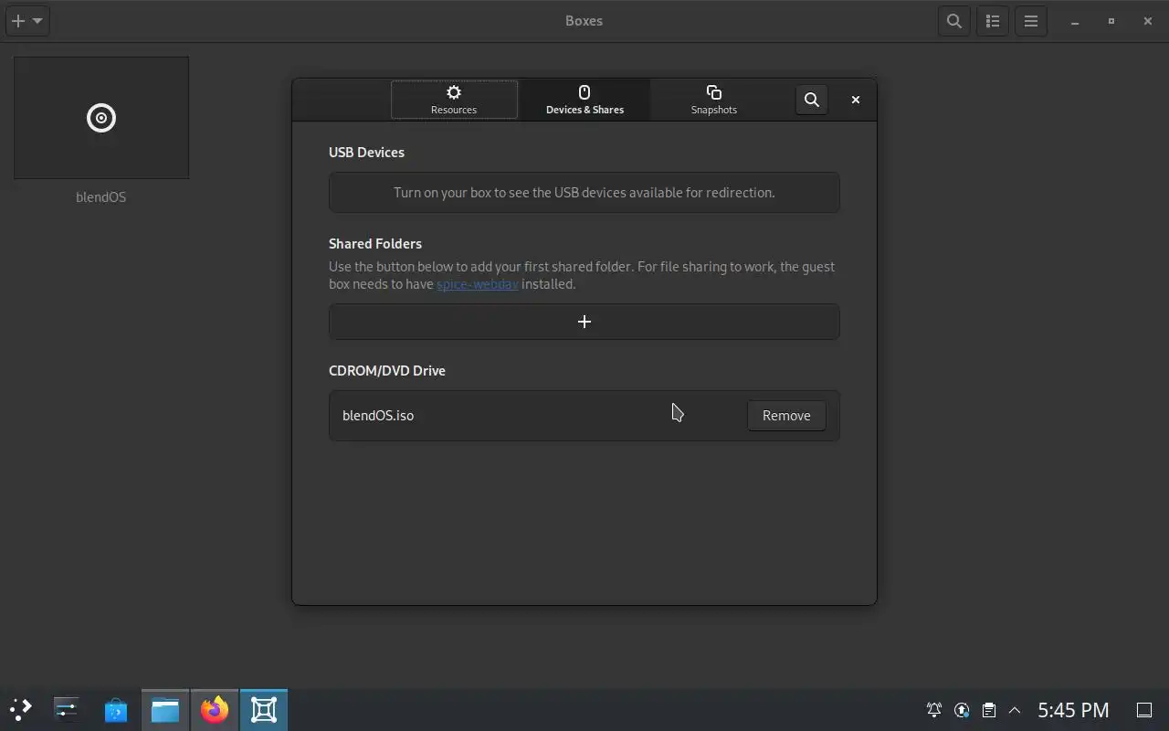Image resolution: width=1169 pixels, height=731 pixels.
Task: Open the Resources tab
Action: tap(454, 100)
